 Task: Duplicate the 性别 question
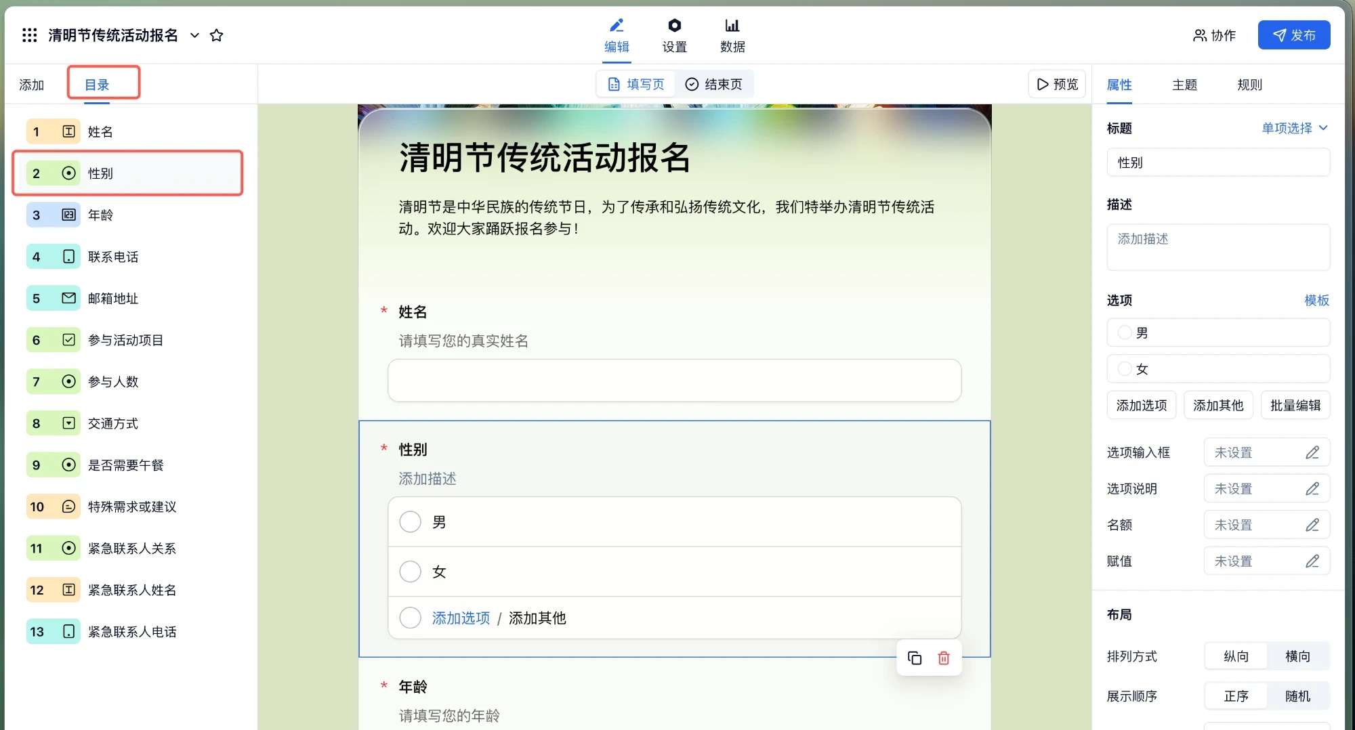tap(915, 658)
